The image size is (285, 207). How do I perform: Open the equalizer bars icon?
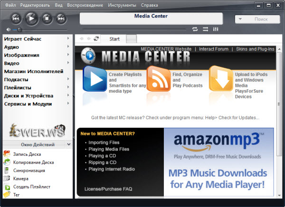tap(216, 29)
